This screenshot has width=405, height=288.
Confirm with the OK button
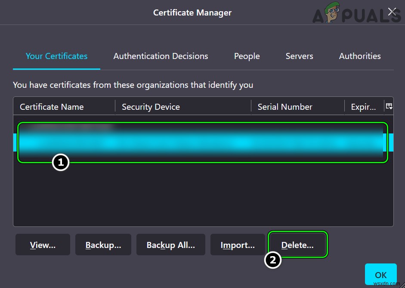tap(380, 274)
